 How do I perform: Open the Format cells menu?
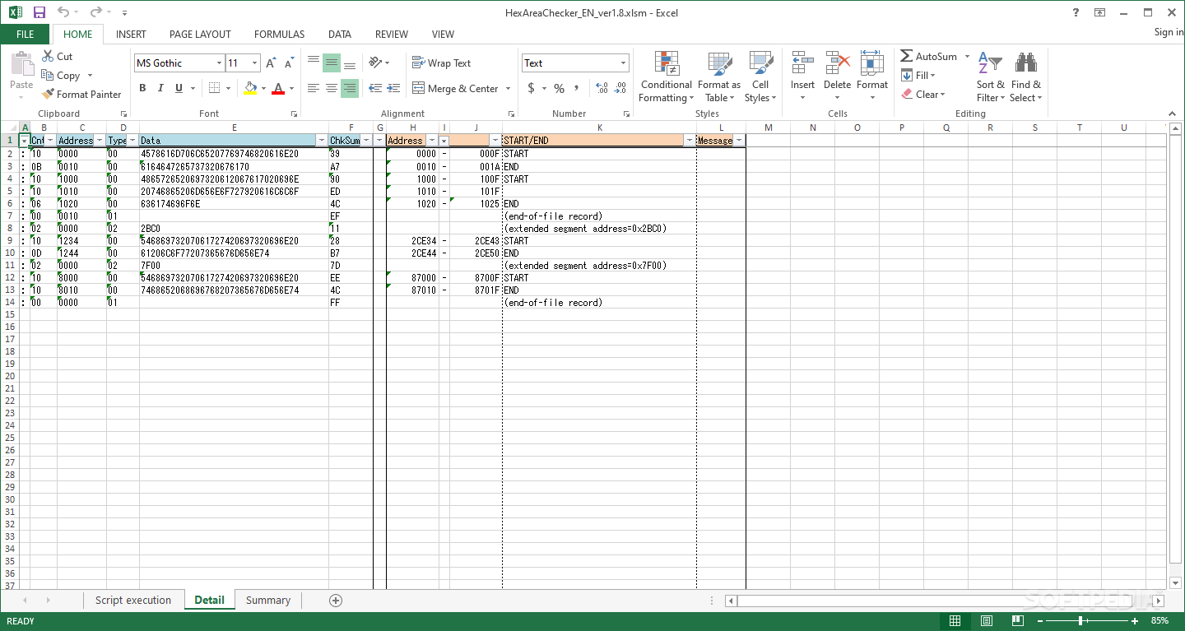pyautogui.click(x=871, y=77)
